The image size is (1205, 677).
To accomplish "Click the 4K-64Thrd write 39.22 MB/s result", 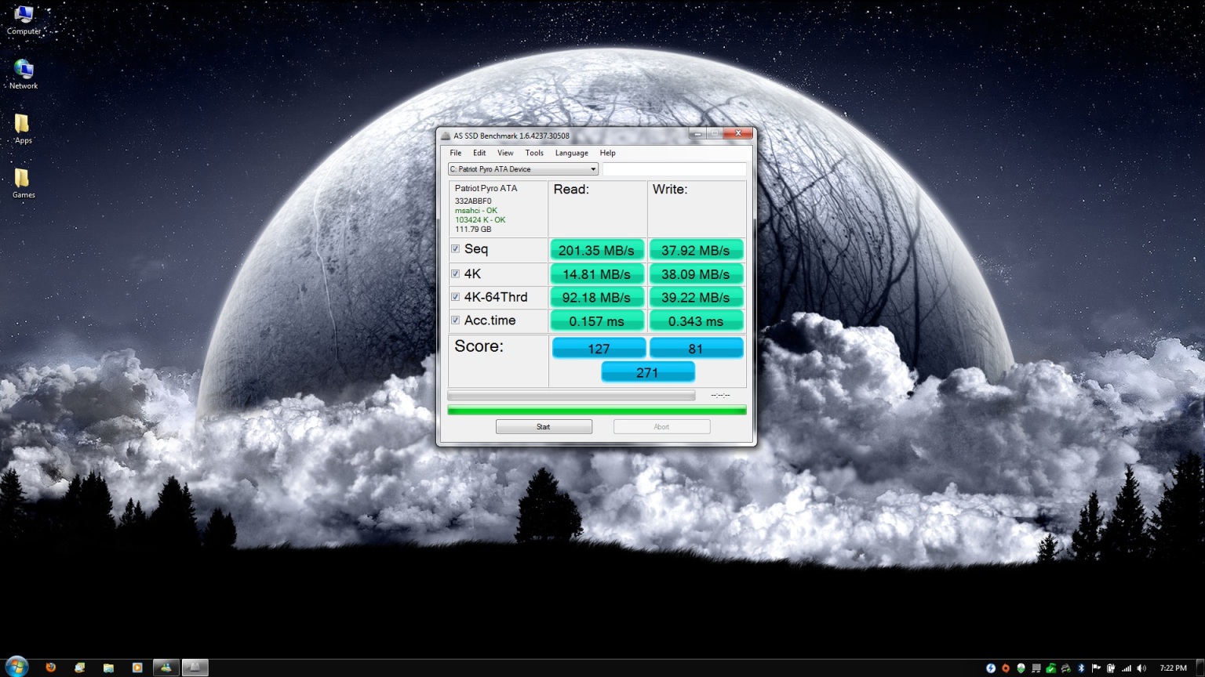I will pos(696,297).
